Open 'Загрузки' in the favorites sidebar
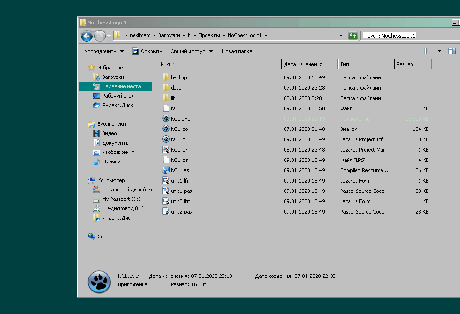Viewport: 460px width, 314px height. 113,77
